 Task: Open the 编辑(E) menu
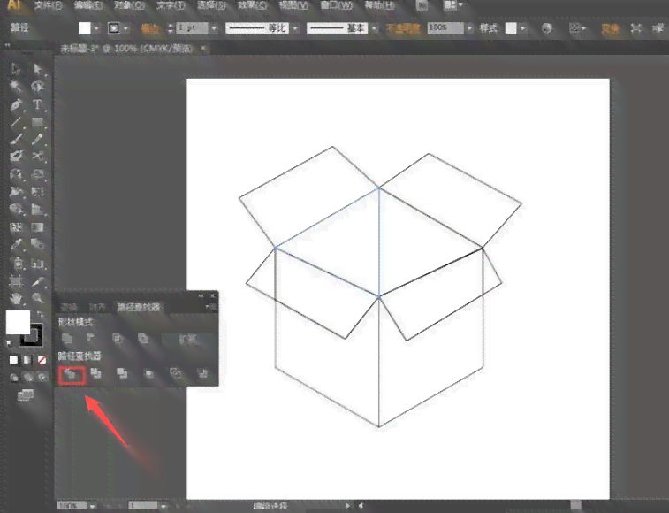tap(88, 5)
